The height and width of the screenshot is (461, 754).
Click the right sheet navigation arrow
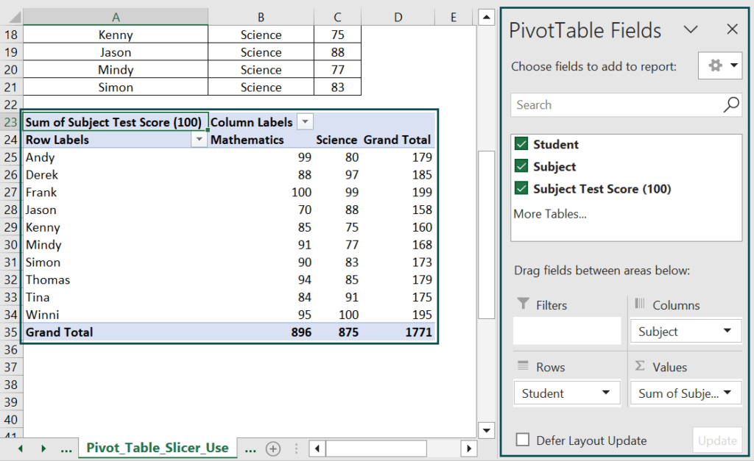[43, 448]
